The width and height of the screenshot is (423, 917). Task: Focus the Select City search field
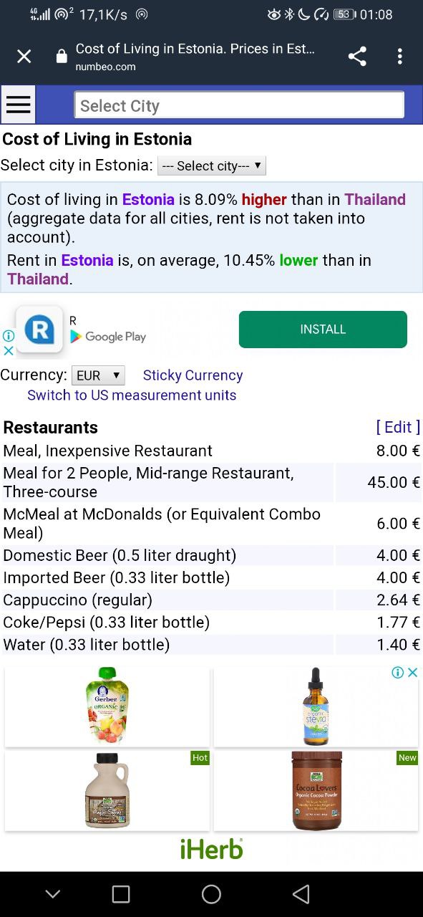pyautogui.click(x=239, y=105)
